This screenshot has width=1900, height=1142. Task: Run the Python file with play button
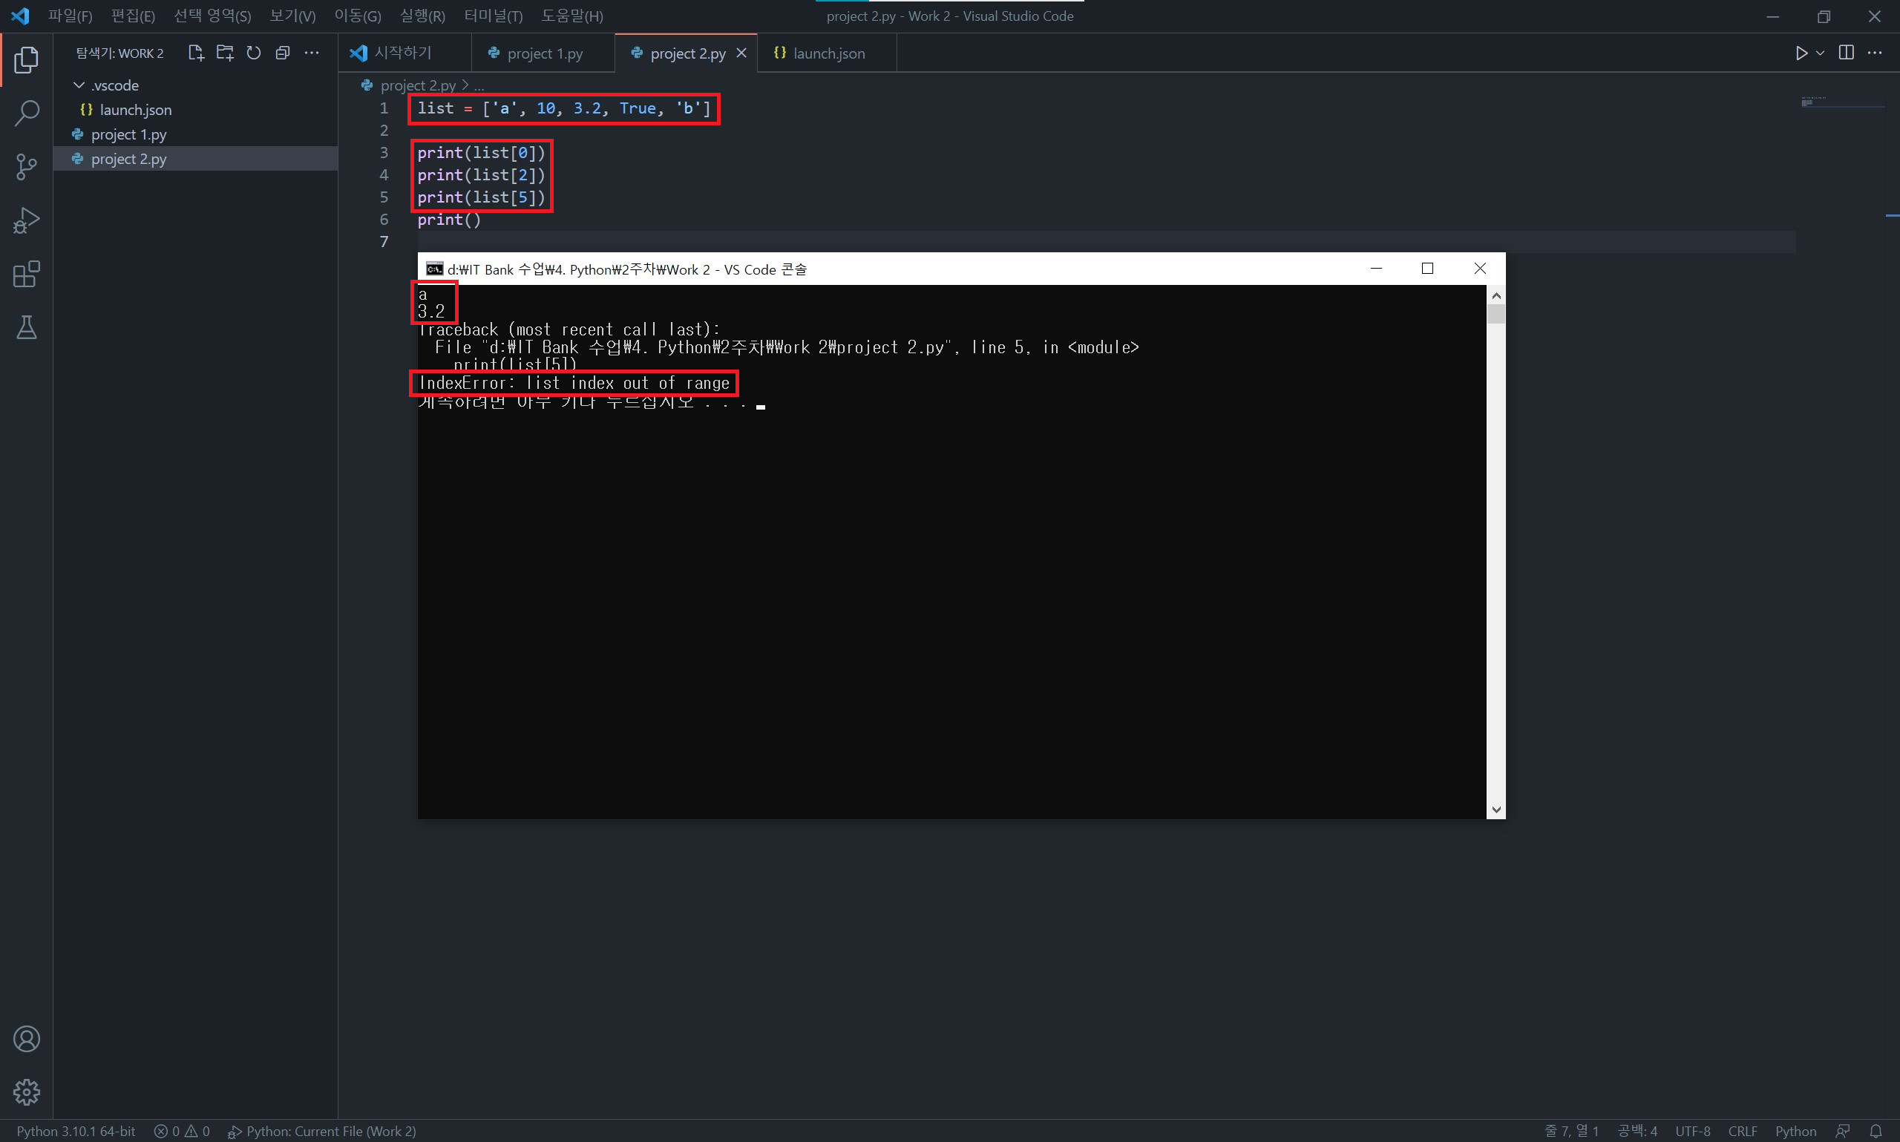click(x=1801, y=53)
